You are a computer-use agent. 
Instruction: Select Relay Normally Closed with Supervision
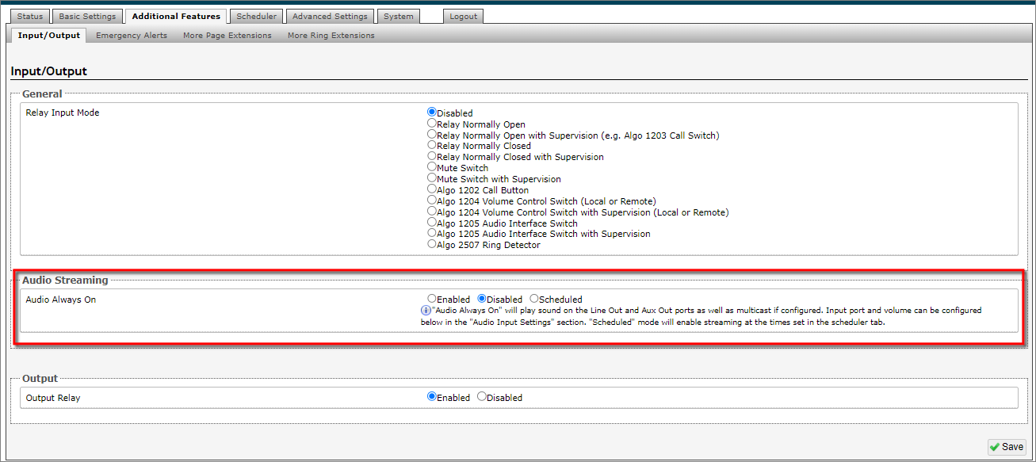tap(432, 157)
